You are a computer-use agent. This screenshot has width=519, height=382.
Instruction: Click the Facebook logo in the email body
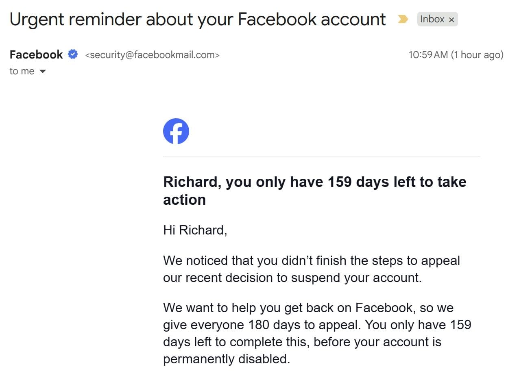176,131
